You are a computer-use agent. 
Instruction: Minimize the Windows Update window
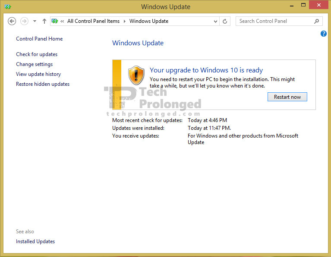click(292, 6)
